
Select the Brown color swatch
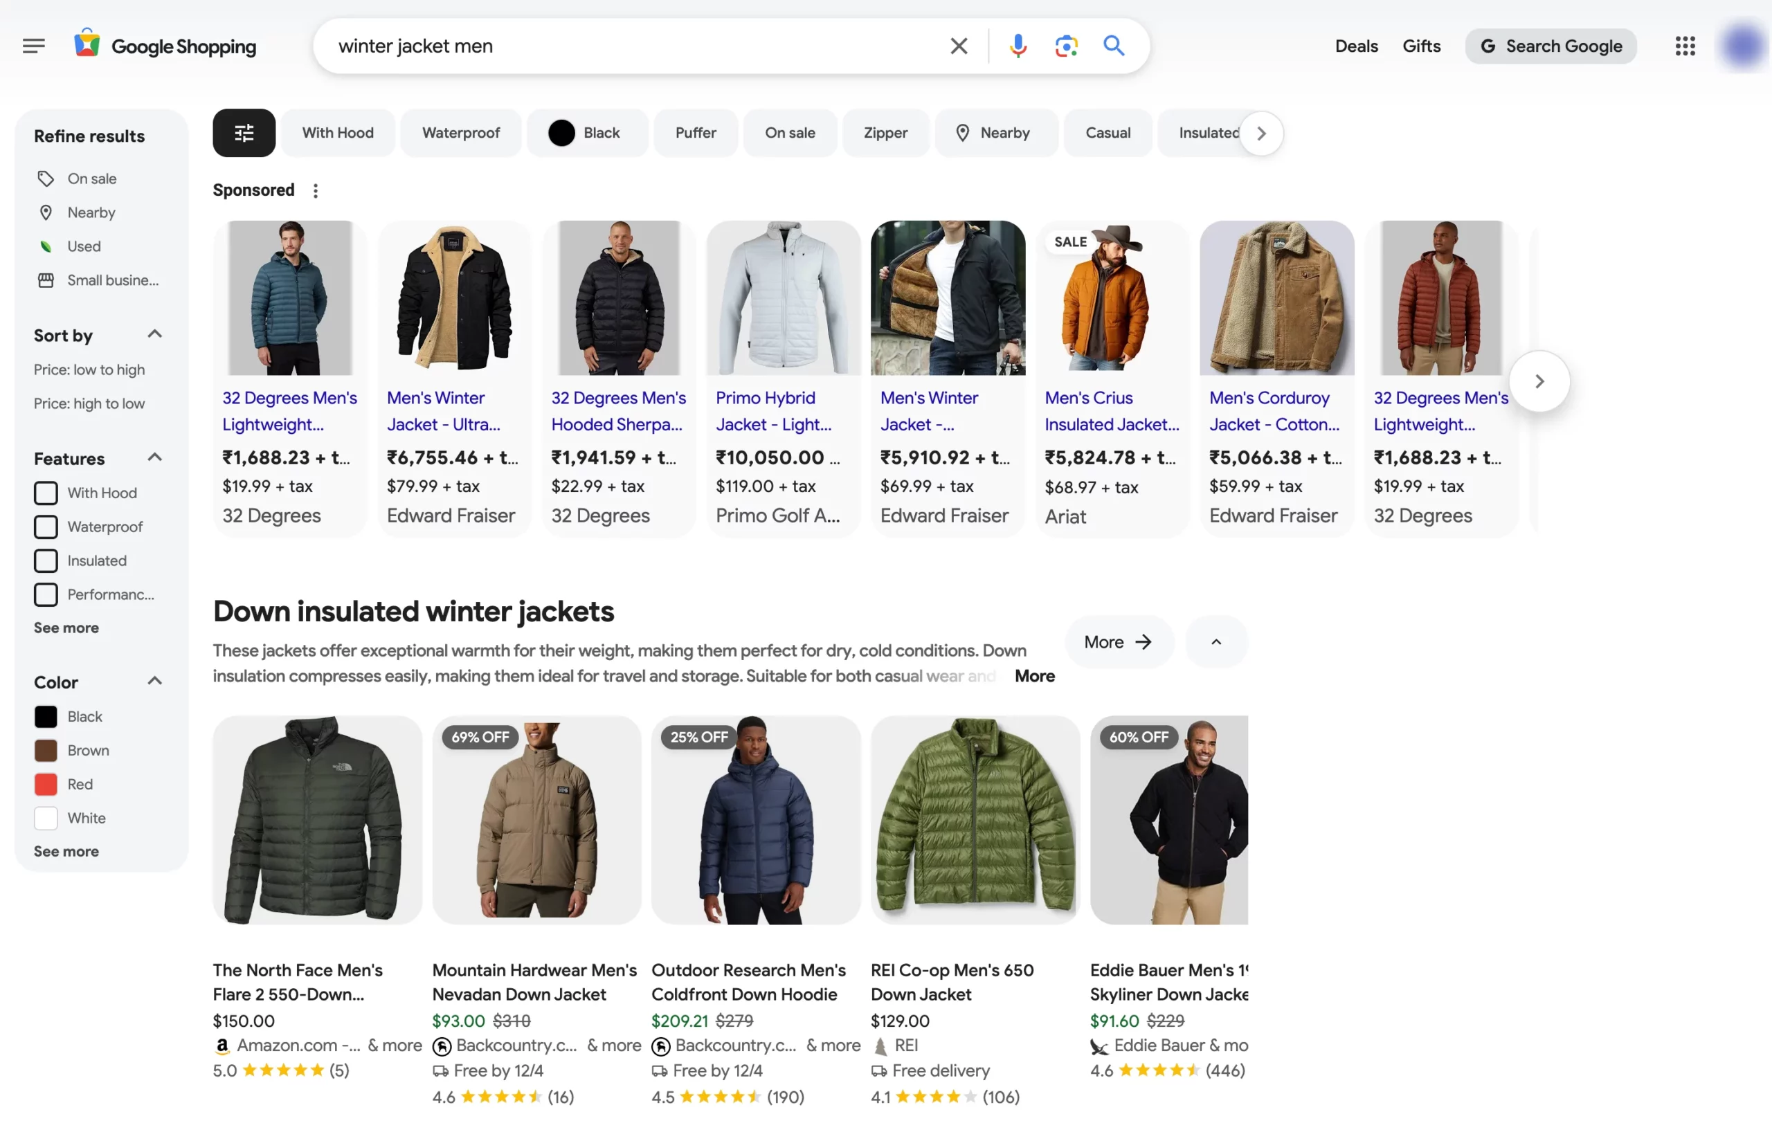[46, 750]
